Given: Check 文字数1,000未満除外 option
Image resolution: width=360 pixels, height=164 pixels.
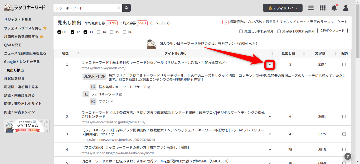Looking at the screenshot, I should tap(279, 31).
